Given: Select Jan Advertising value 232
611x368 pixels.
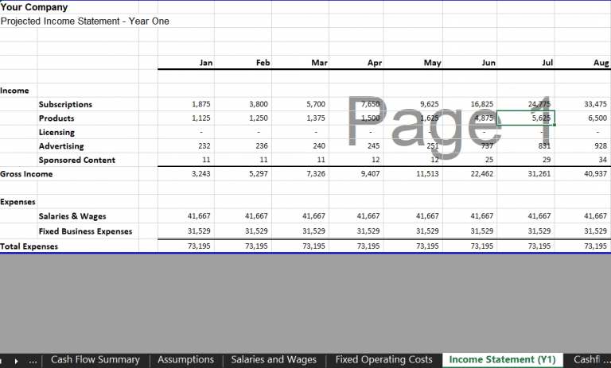Looking at the screenshot, I should pos(204,146).
